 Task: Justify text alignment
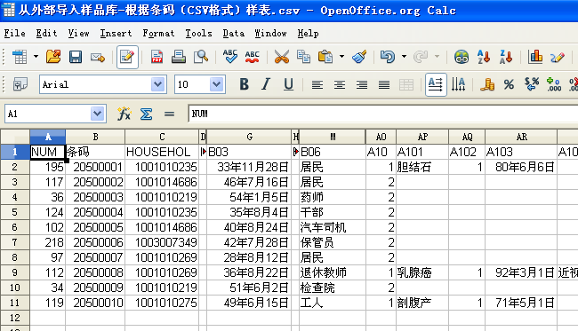point(384,85)
